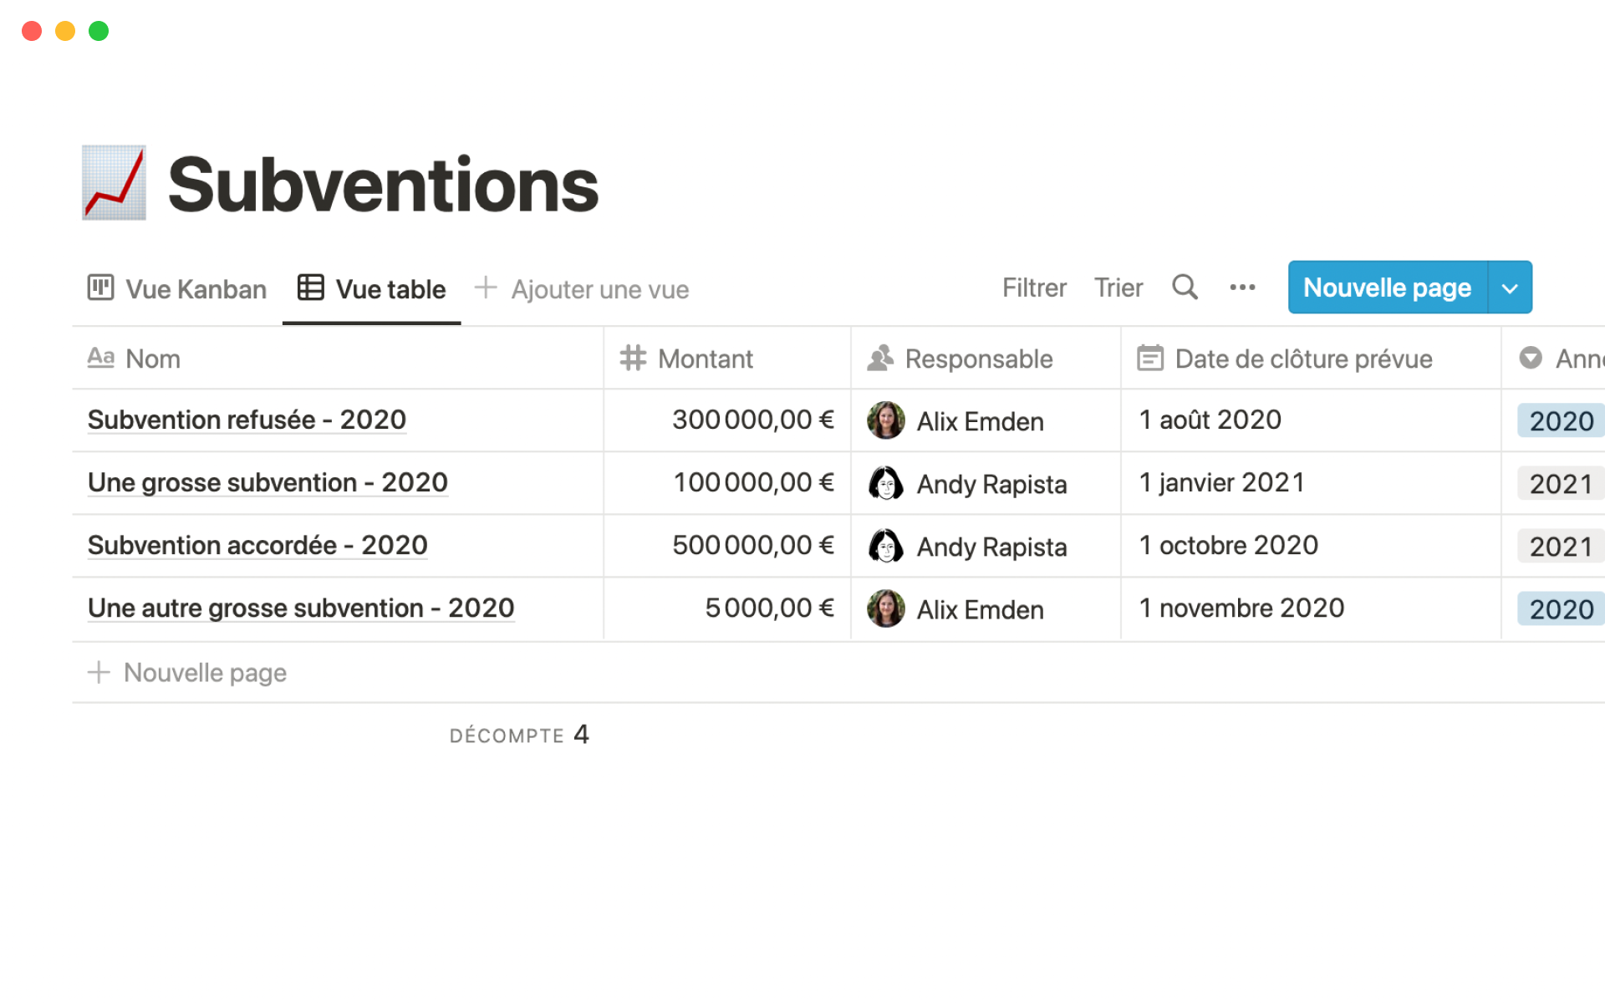Click the 500 000,00 € amount cell

coord(752,546)
